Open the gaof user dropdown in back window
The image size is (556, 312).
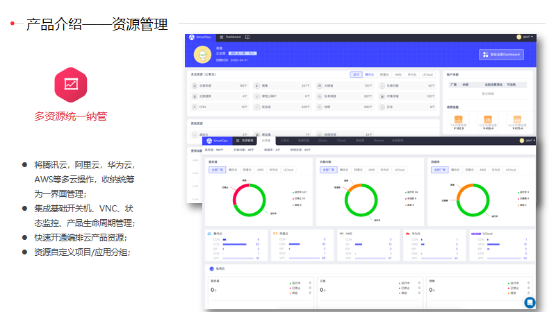click(x=525, y=37)
